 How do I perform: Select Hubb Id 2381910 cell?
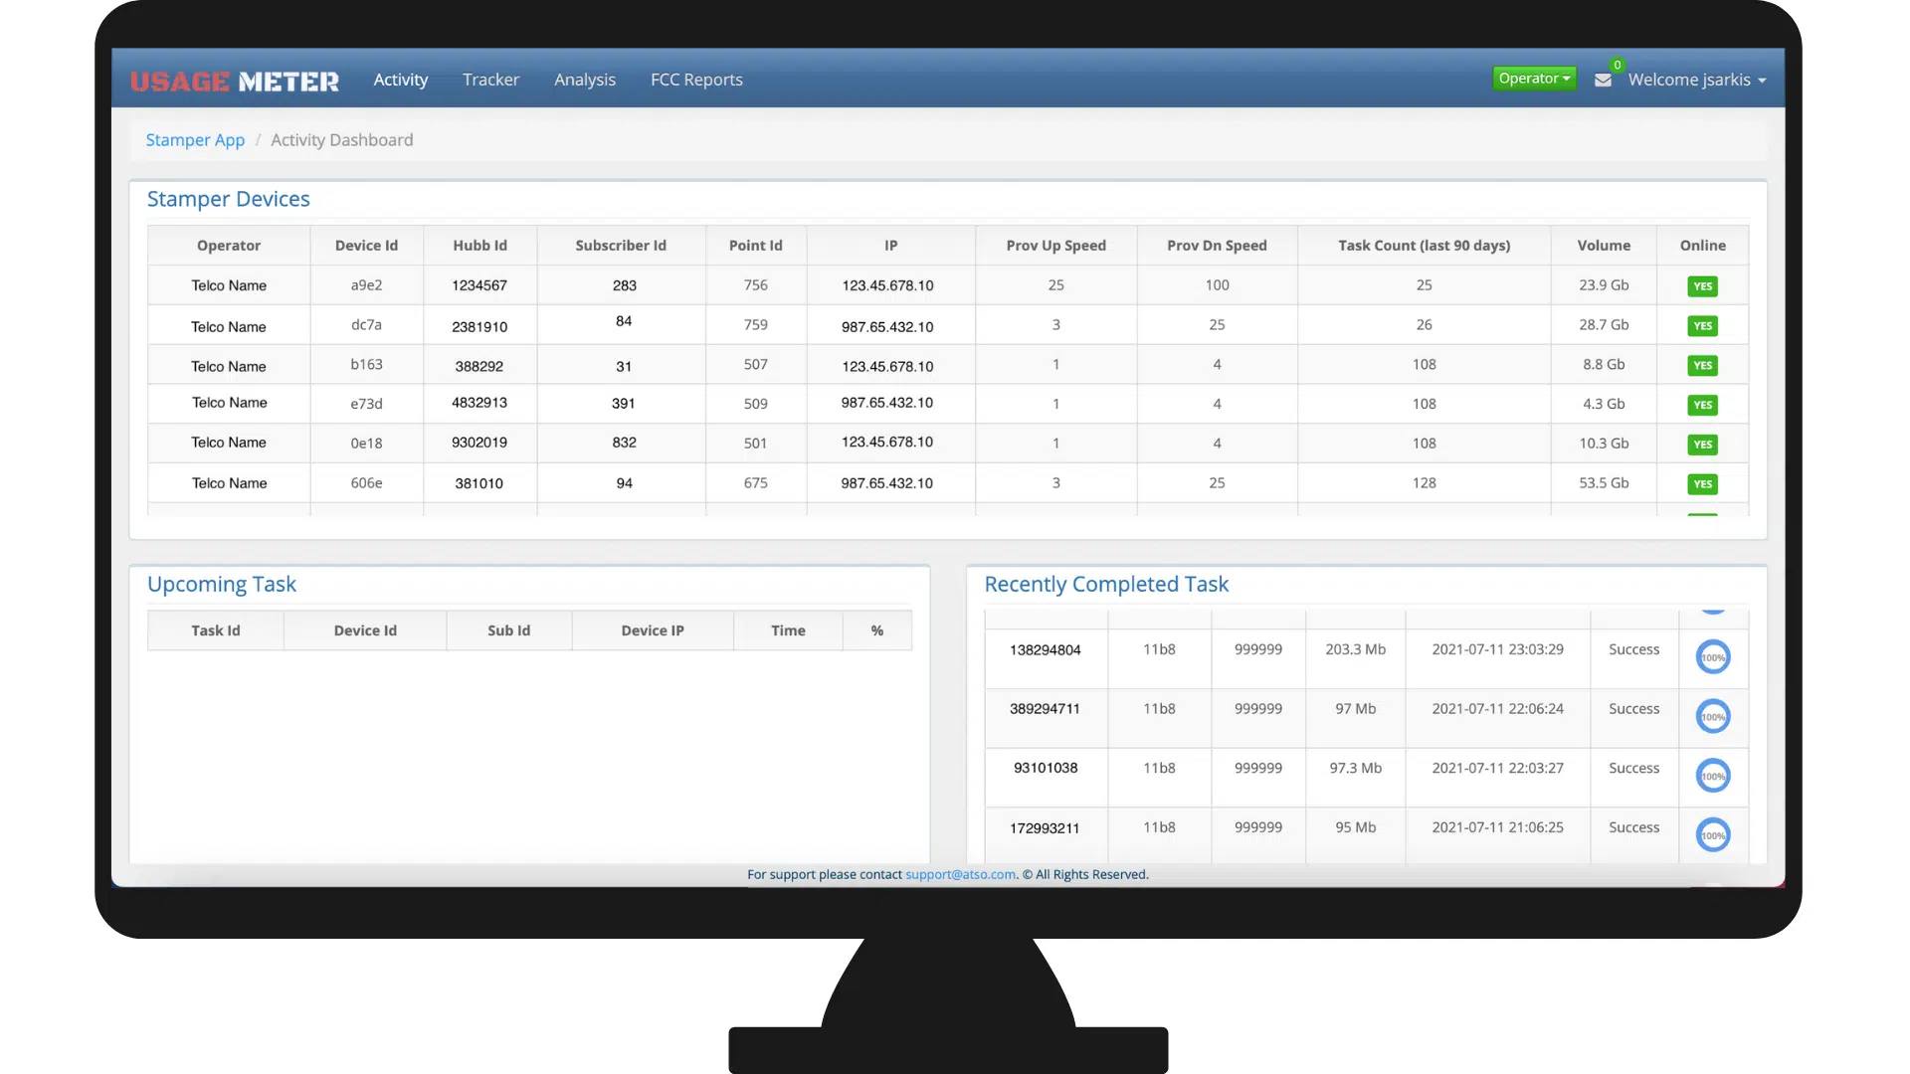pyautogui.click(x=479, y=326)
